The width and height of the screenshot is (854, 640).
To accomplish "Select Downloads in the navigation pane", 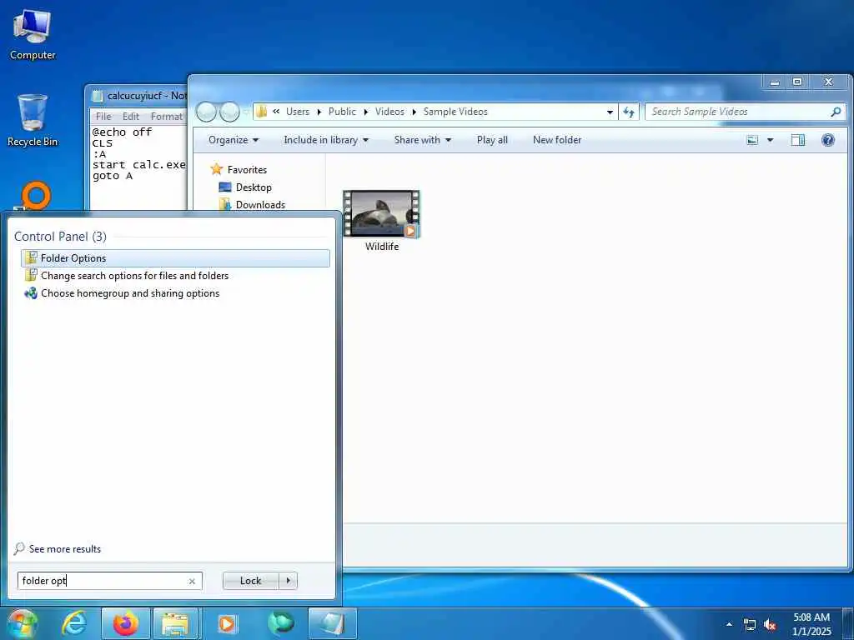I will click(260, 205).
